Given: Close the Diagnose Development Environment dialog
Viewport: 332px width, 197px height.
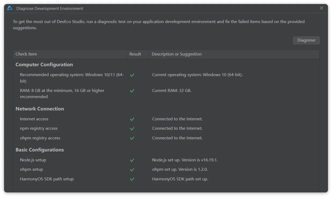Looking at the screenshot, I should 321,8.
